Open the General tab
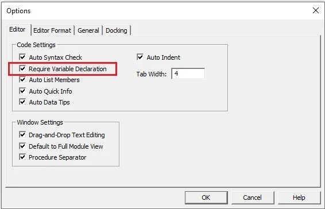Screen dimensions: 325x209 88,30
